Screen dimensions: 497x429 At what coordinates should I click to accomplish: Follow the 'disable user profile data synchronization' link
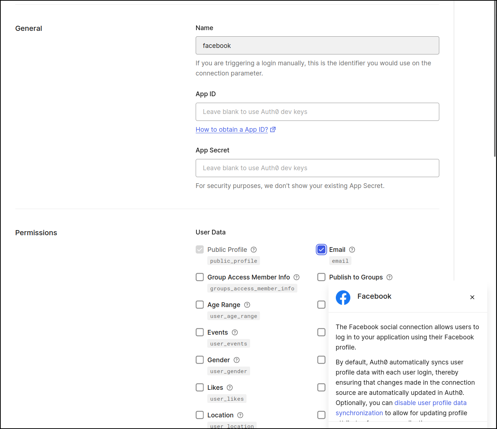click(x=401, y=408)
